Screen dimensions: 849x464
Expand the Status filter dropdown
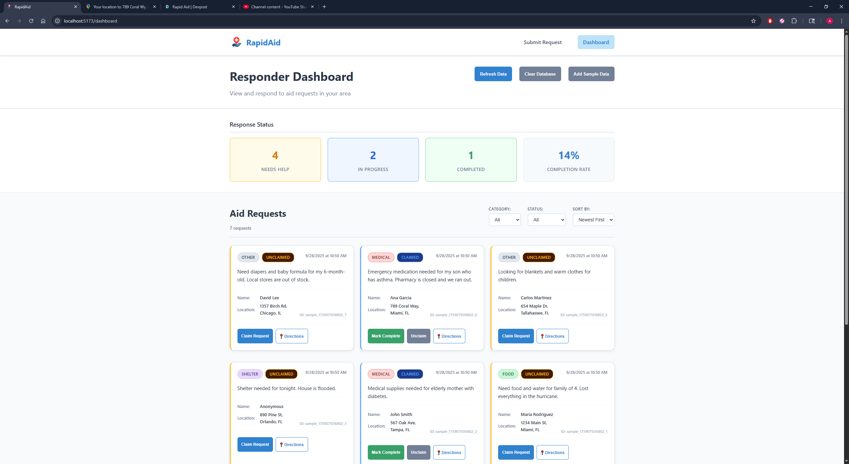coord(547,220)
